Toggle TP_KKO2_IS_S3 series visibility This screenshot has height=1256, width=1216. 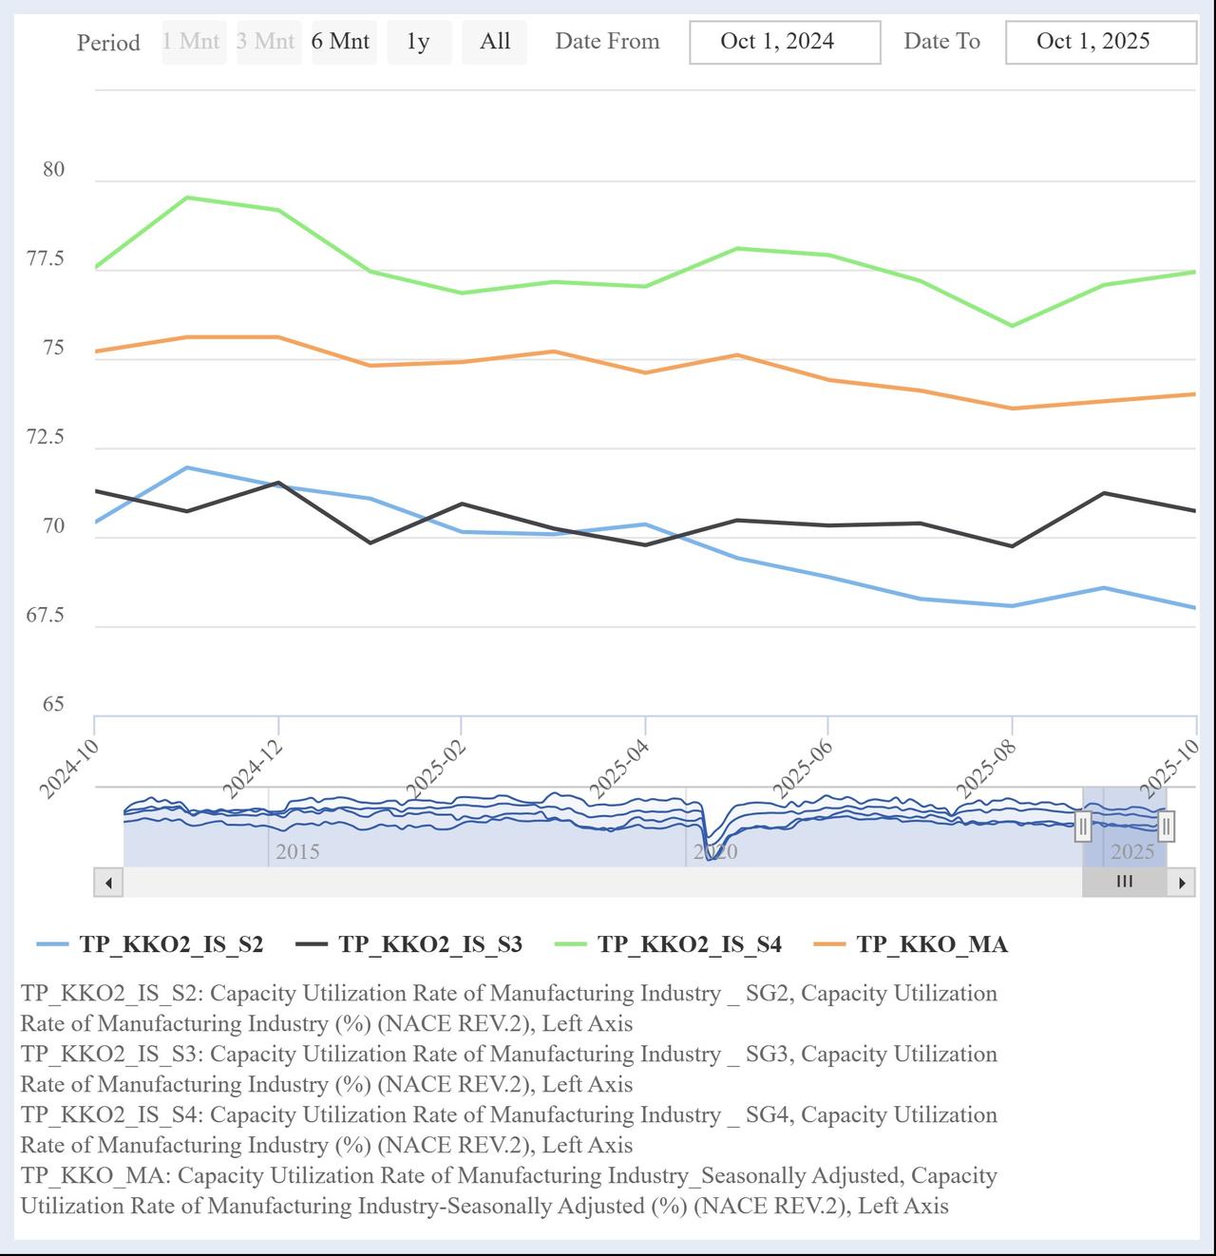click(x=409, y=944)
